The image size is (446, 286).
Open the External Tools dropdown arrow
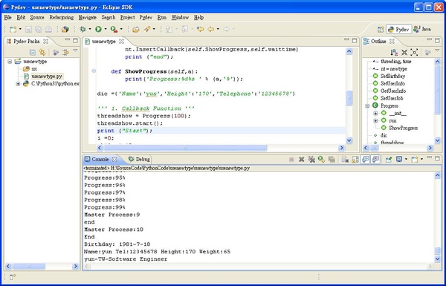click(121, 29)
